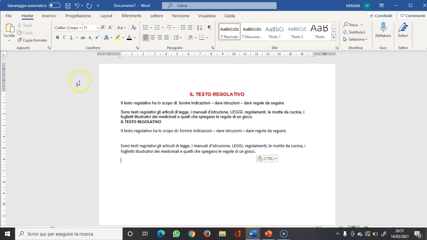The width and height of the screenshot is (427, 240).
Task: Open the File menu
Action: click(8, 16)
